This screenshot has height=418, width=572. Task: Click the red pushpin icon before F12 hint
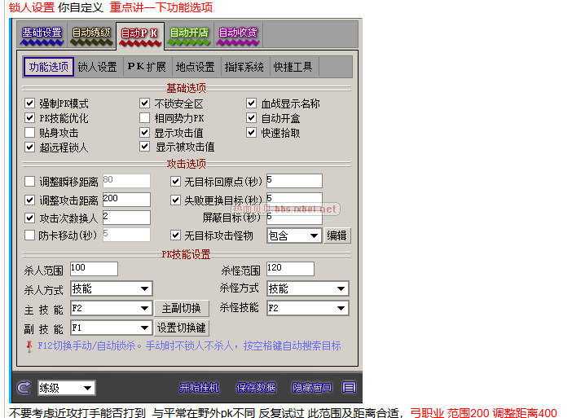coord(29,345)
